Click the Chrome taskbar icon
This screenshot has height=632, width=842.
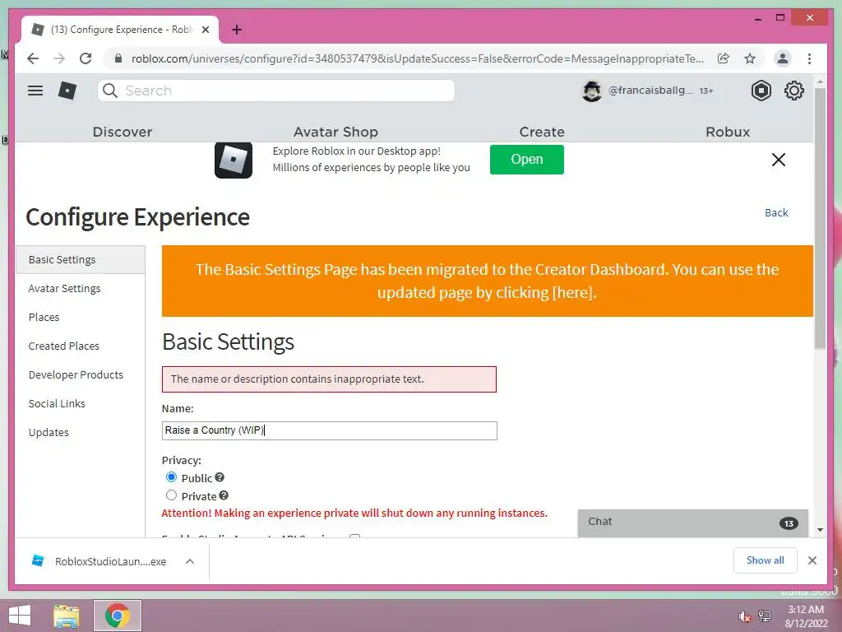[118, 616]
